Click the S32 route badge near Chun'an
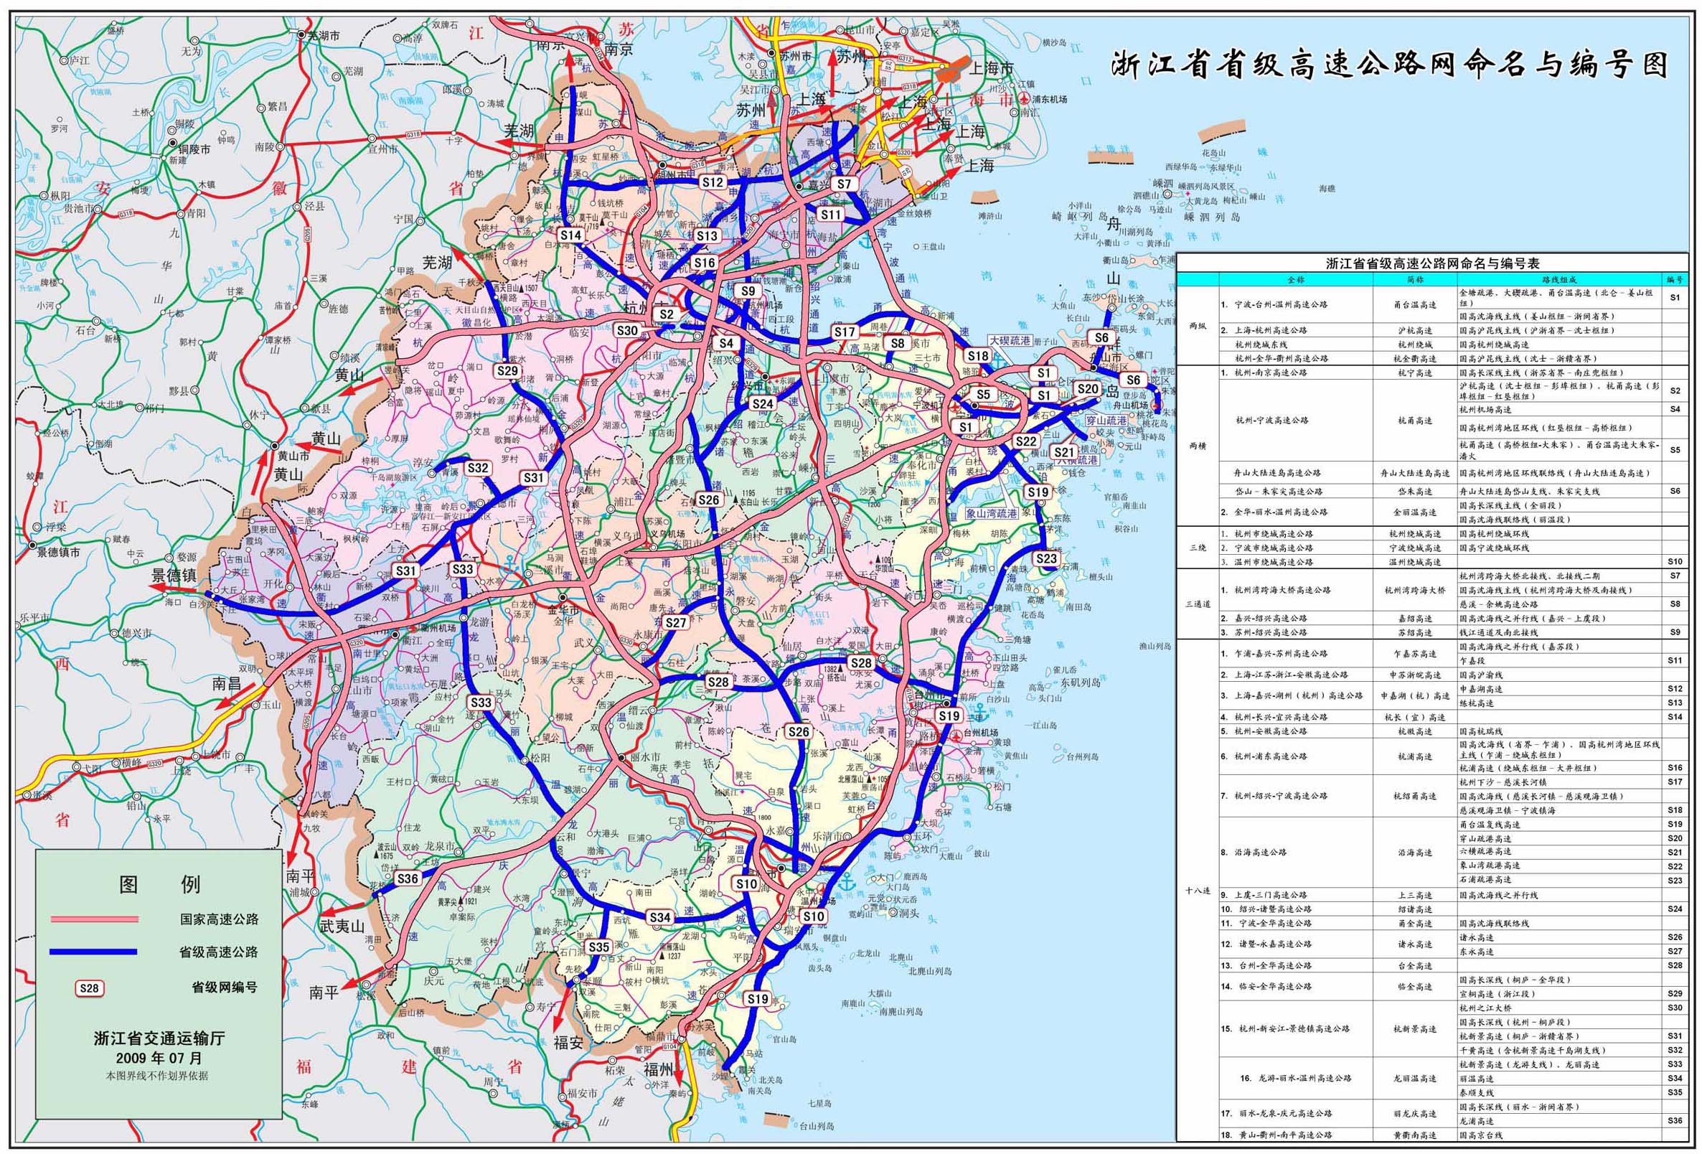Image resolution: width=1702 pixels, height=1154 pixels. click(x=477, y=467)
